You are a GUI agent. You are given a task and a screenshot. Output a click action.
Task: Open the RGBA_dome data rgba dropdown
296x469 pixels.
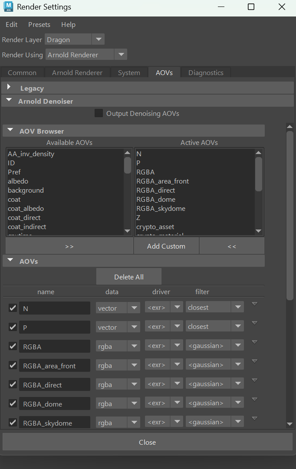click(x=118, y=403)
